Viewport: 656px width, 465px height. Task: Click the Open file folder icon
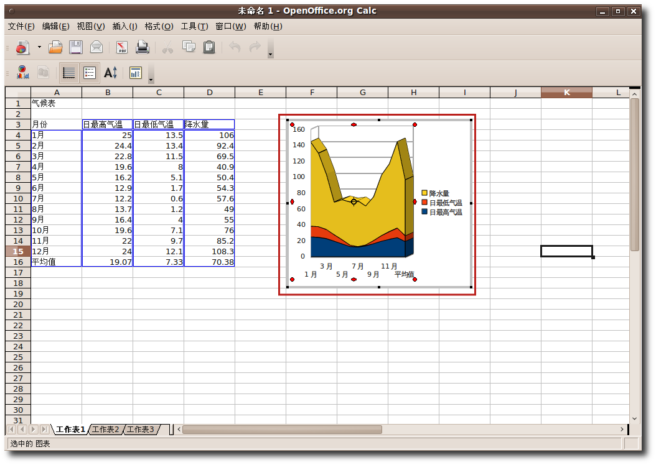click(x=55, y=47)
